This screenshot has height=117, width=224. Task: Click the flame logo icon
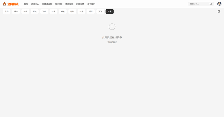[5, 4]
